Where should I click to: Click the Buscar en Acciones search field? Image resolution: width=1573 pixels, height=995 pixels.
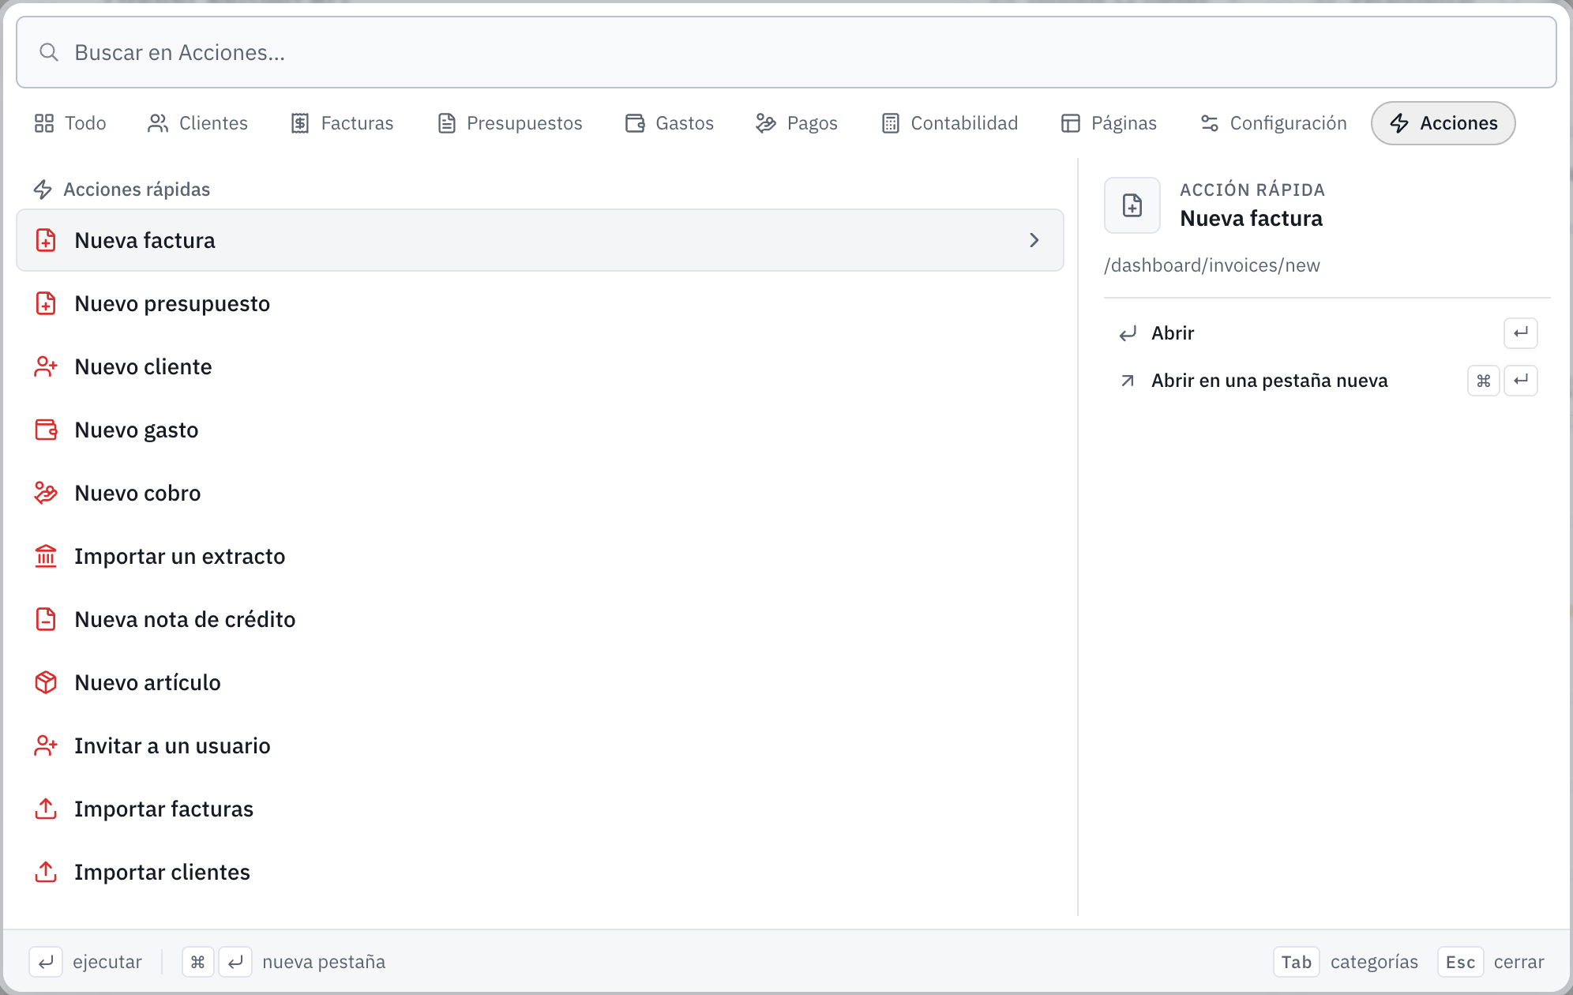click(786, 52)
